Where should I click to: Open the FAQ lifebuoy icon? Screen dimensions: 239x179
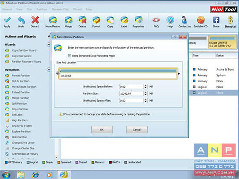[x=156, y=20]
